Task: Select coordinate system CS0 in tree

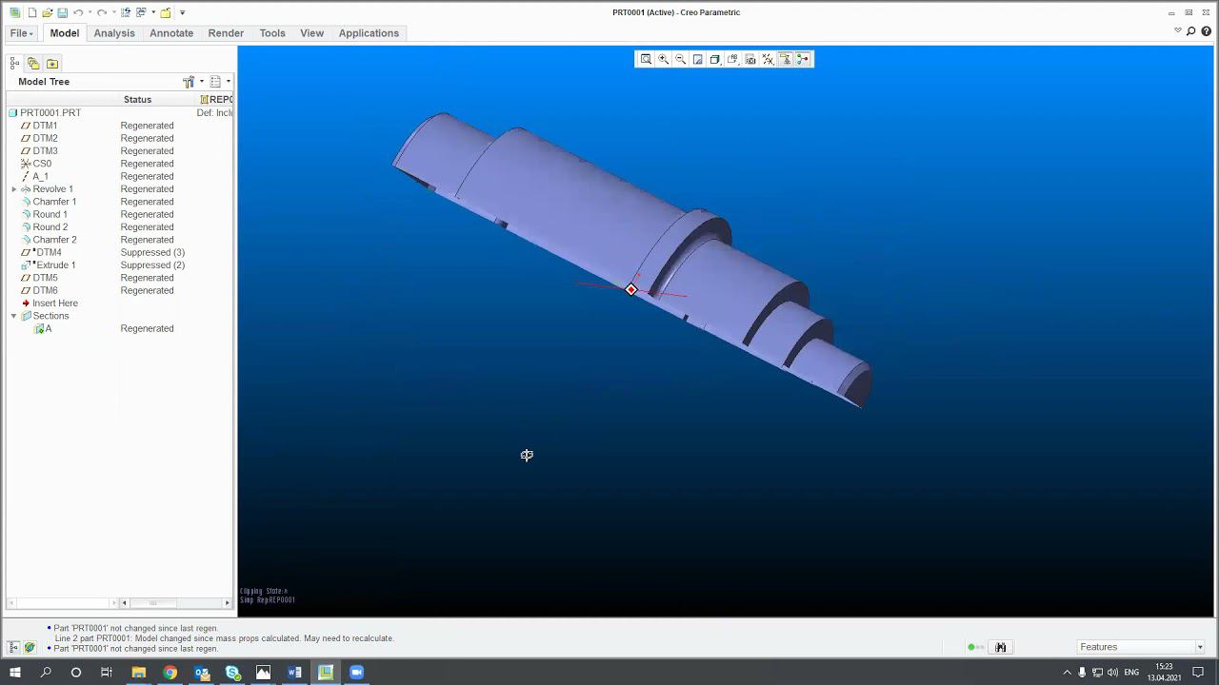Action: pyautogui.click(x=42, y=164)
